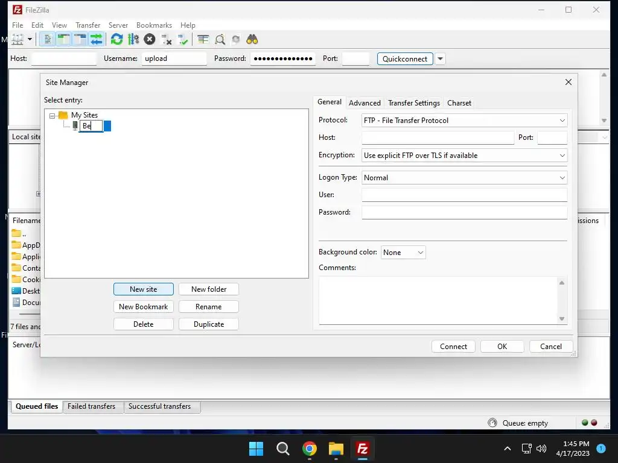
Task: Focus the Site Manager Host field
Action: 438,137
